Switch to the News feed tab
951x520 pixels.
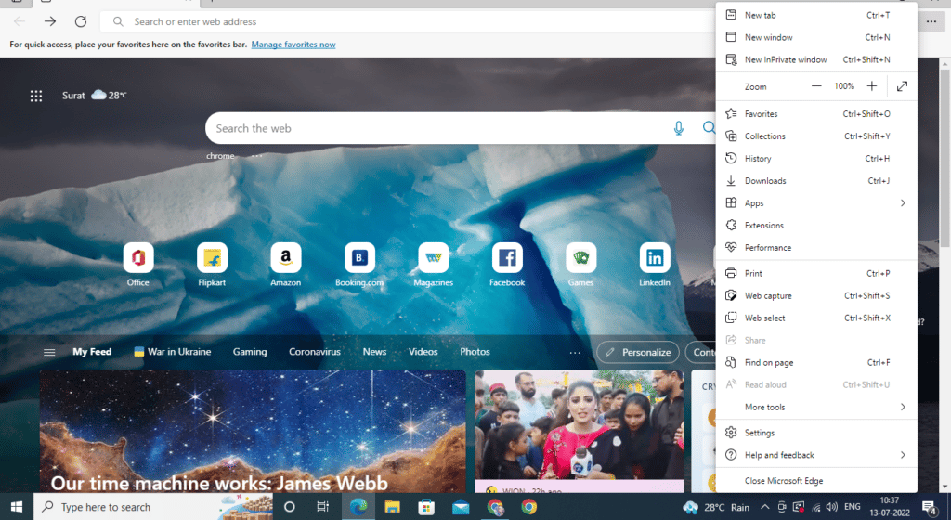click(x=375, y=352)
